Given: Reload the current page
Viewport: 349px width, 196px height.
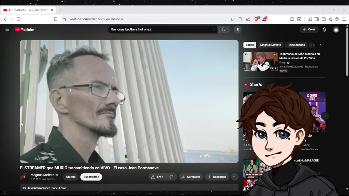Looking at the screenshot, I should [19, 19].
